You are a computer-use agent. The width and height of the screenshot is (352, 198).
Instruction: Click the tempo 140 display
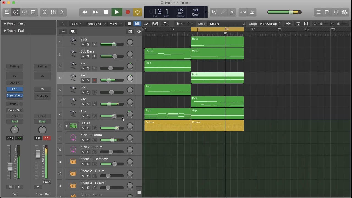[180, 10]
